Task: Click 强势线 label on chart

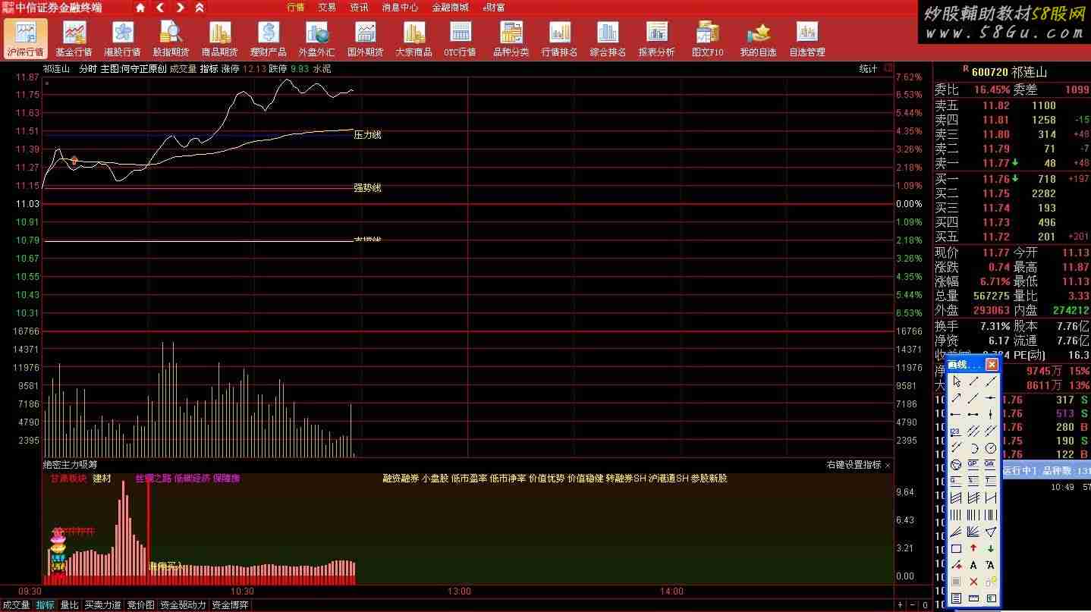Action: point(367,188)
